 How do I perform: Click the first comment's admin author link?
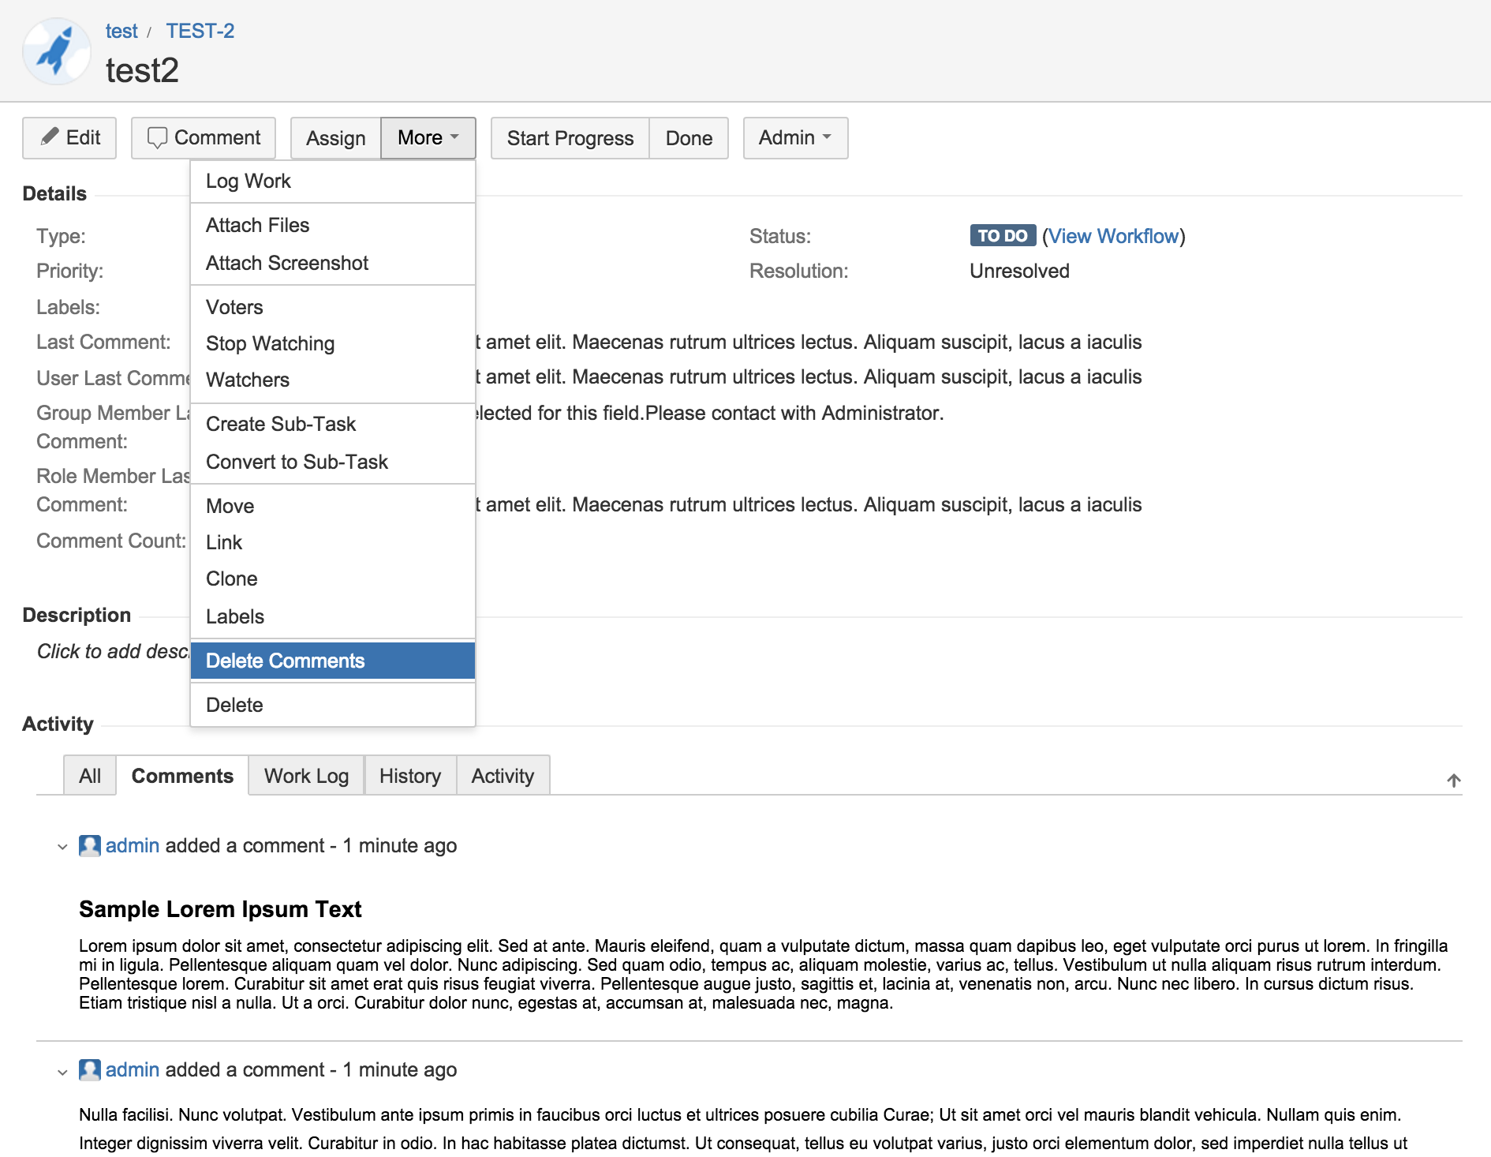133,846
